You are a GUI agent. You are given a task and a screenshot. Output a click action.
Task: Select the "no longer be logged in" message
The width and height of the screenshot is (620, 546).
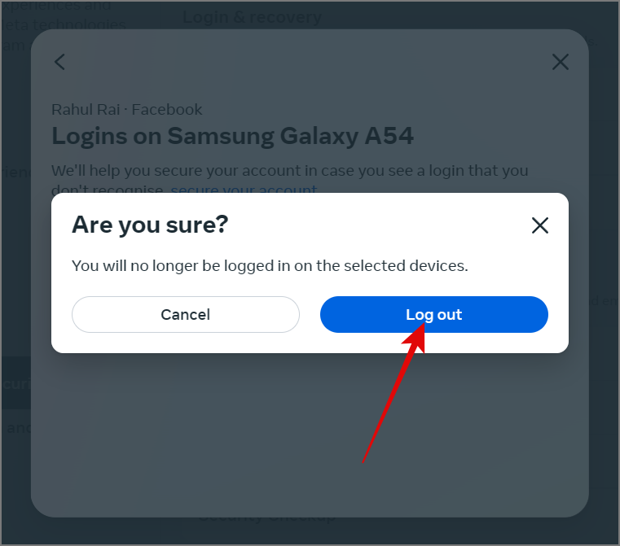(270, 266)
